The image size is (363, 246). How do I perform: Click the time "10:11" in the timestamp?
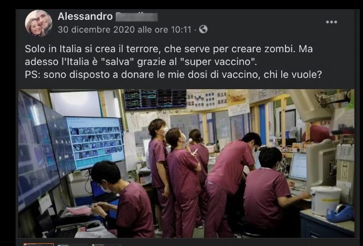click(x=181, y=30)
